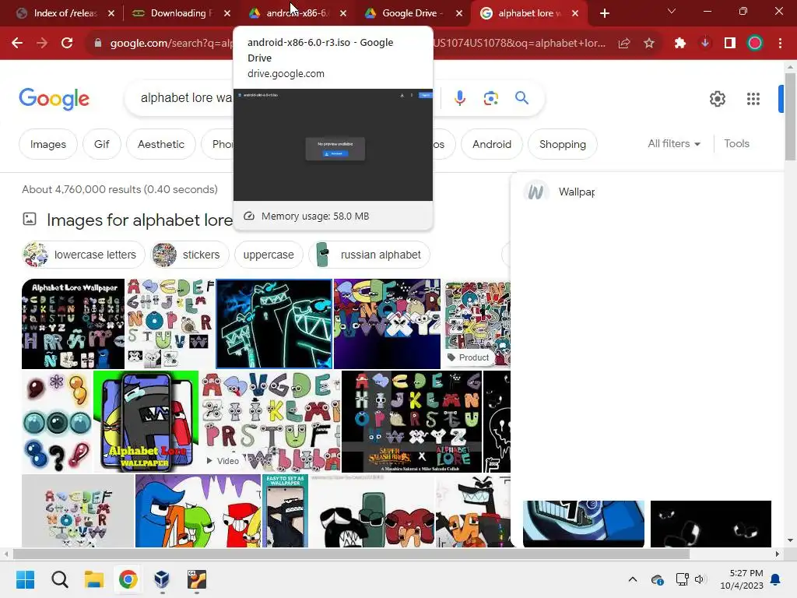
Task: Close the Downloading tab
Action: pyautogui.click(x=227, y=13)
